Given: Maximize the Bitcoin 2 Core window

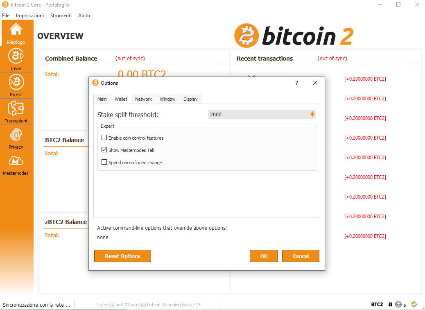Looking at the screenshot, I should (398, 5).
